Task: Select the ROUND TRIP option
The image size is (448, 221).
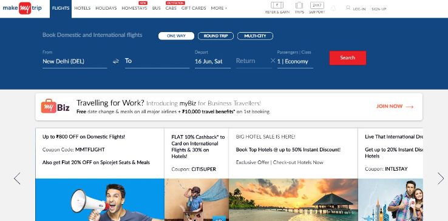Action: [x=216, y=36]
